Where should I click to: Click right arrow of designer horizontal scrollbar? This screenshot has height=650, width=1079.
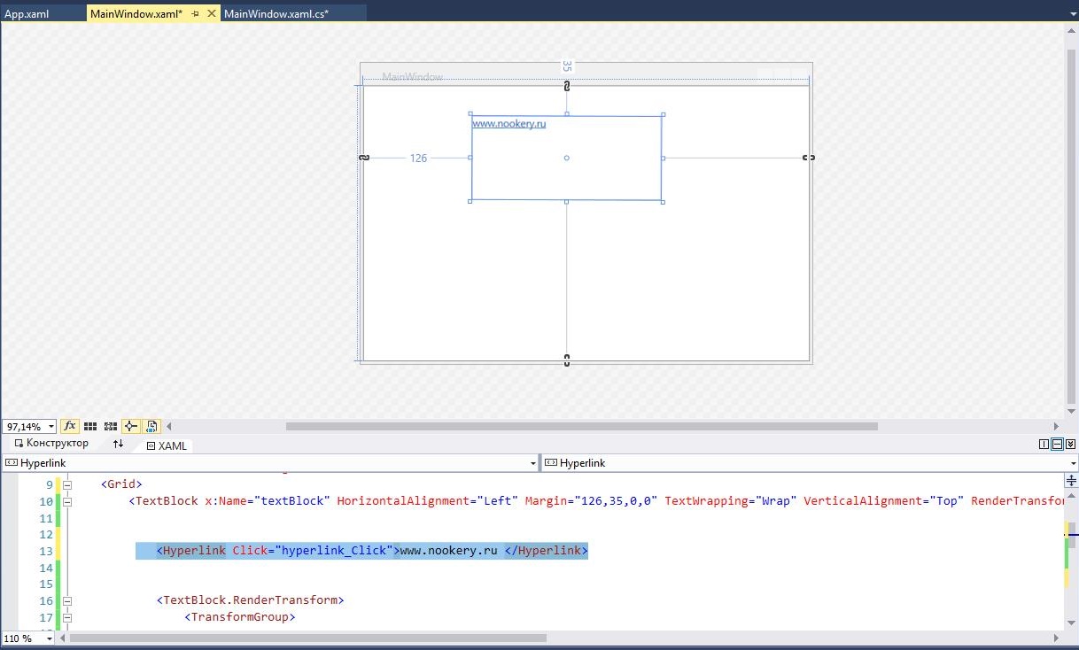tap(1056, 426)
